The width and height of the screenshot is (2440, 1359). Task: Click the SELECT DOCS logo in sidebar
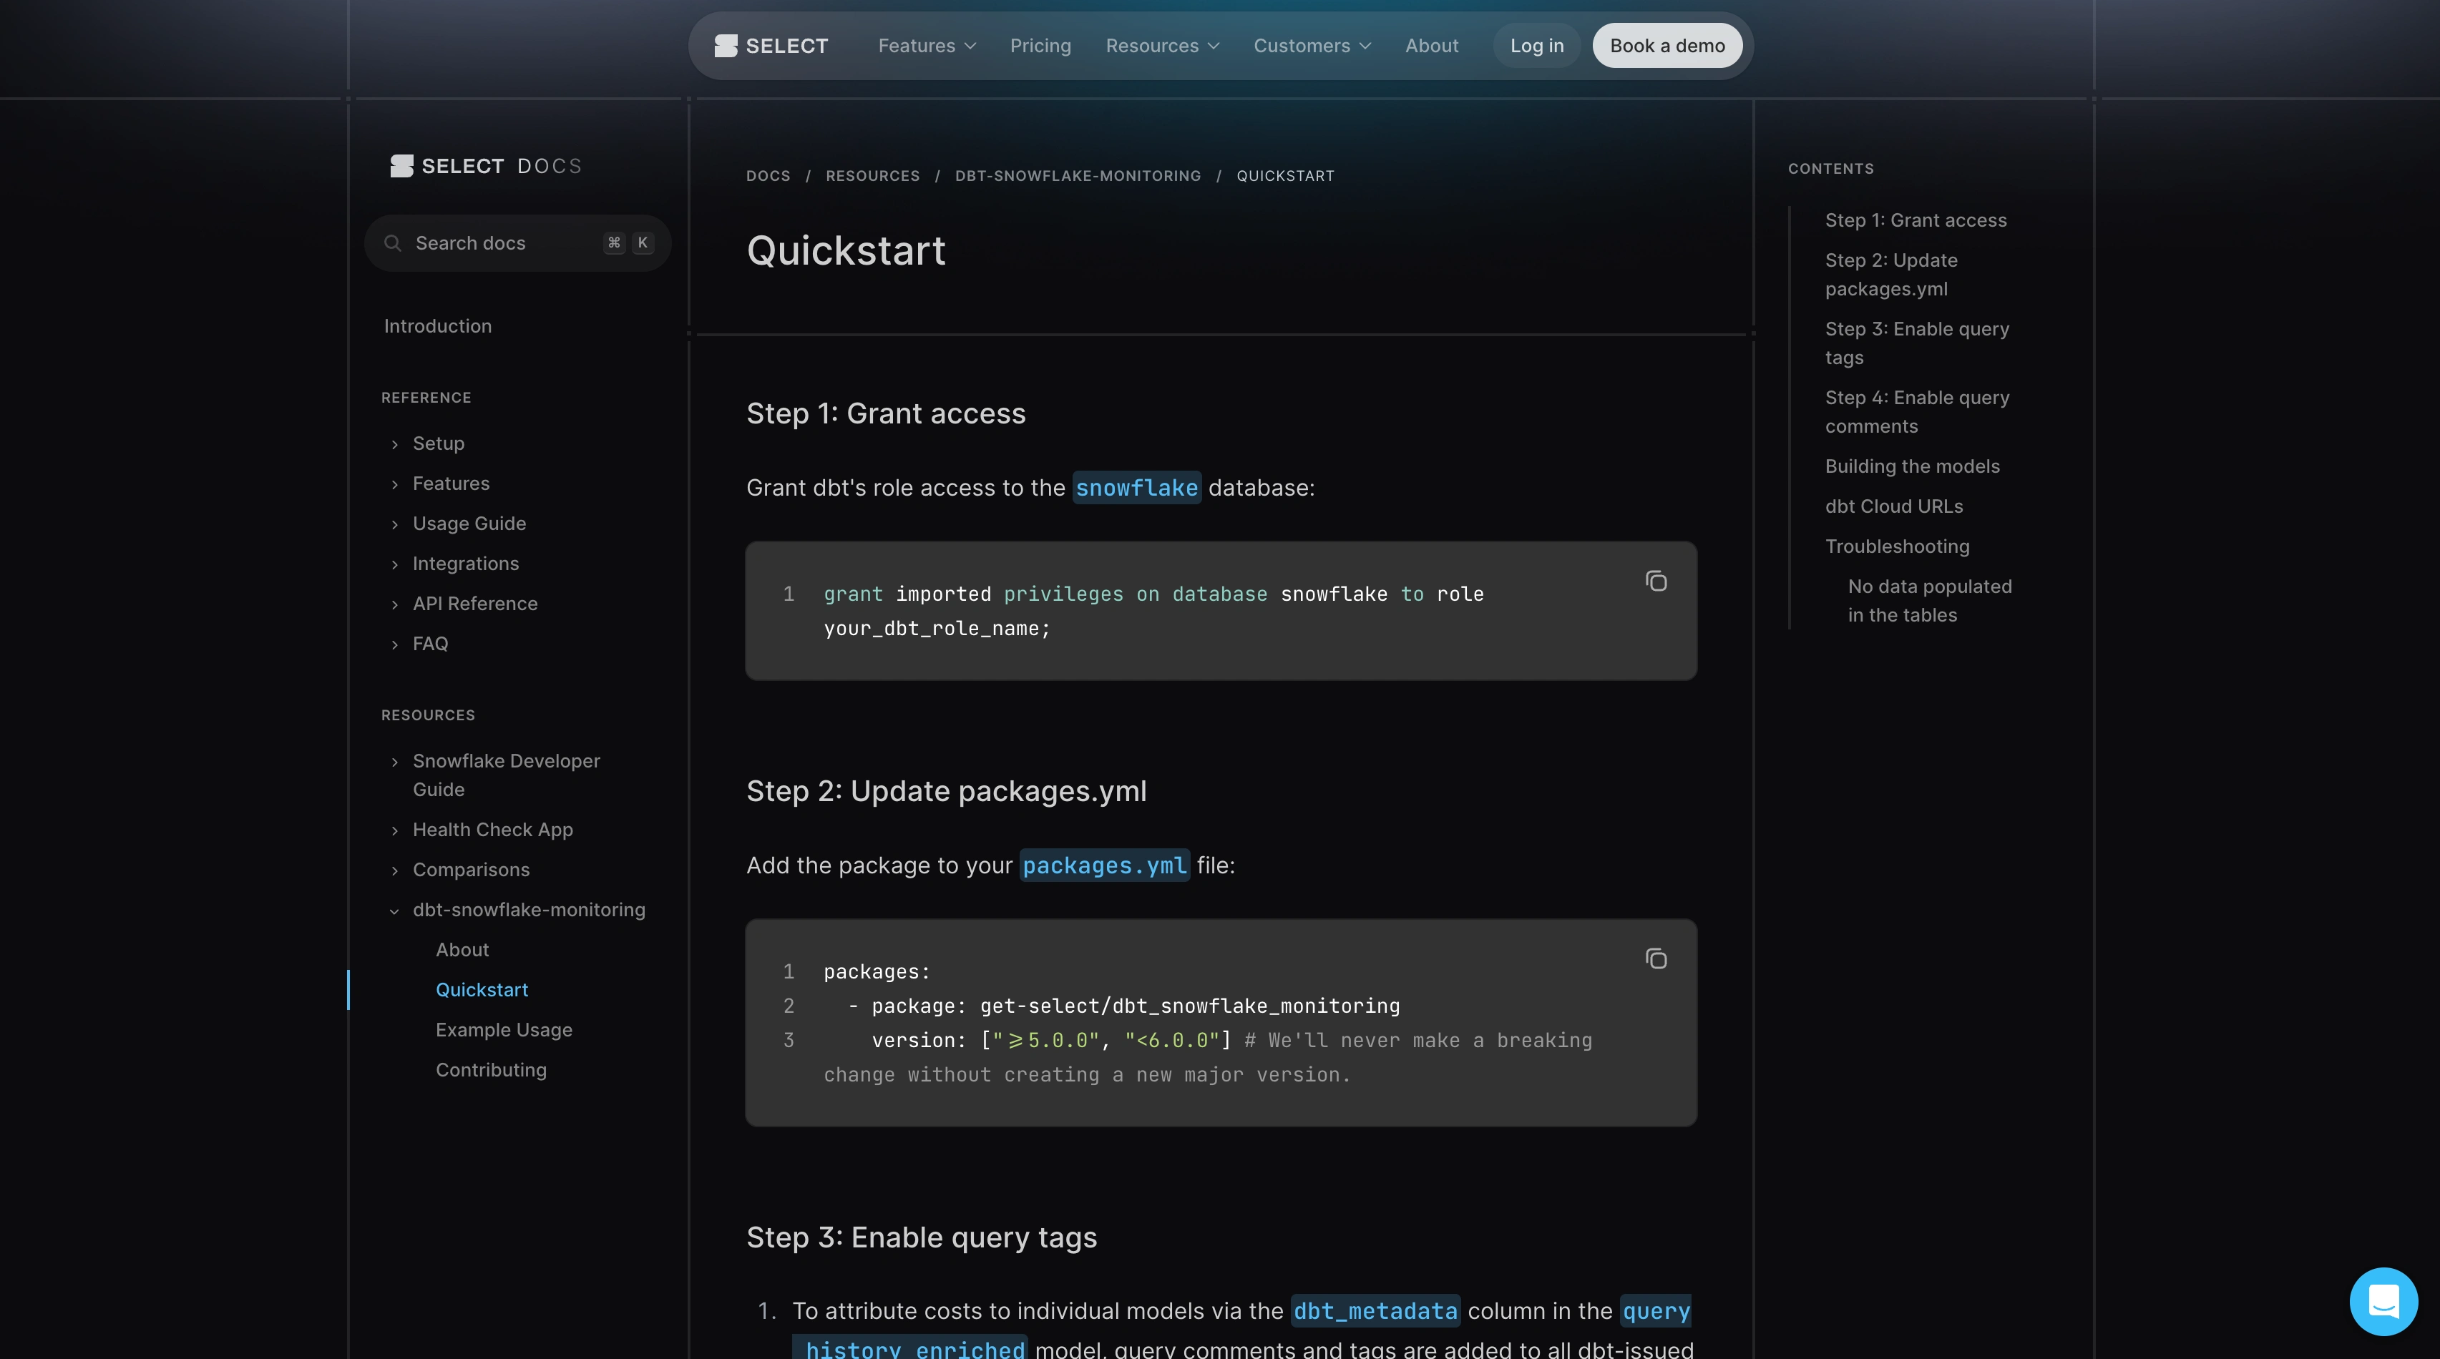tap(484, 165)
